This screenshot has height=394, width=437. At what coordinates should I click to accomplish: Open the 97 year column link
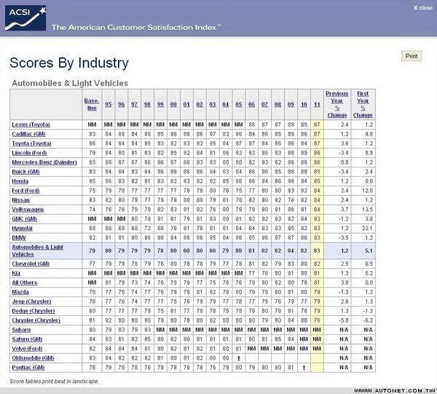click(x=134, y=104)
